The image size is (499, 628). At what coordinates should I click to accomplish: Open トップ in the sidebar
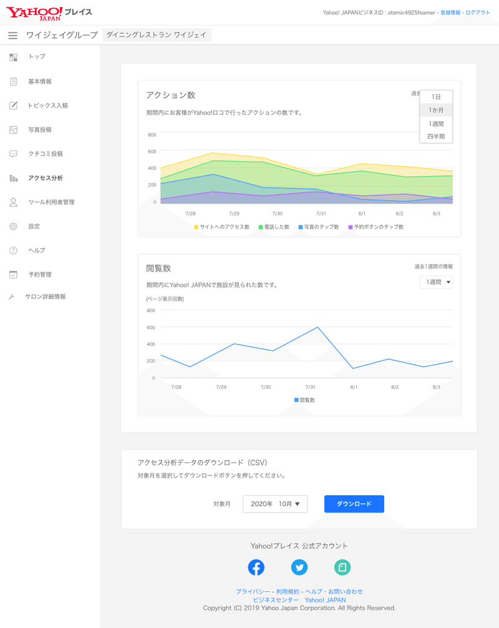tap(37, 56)
